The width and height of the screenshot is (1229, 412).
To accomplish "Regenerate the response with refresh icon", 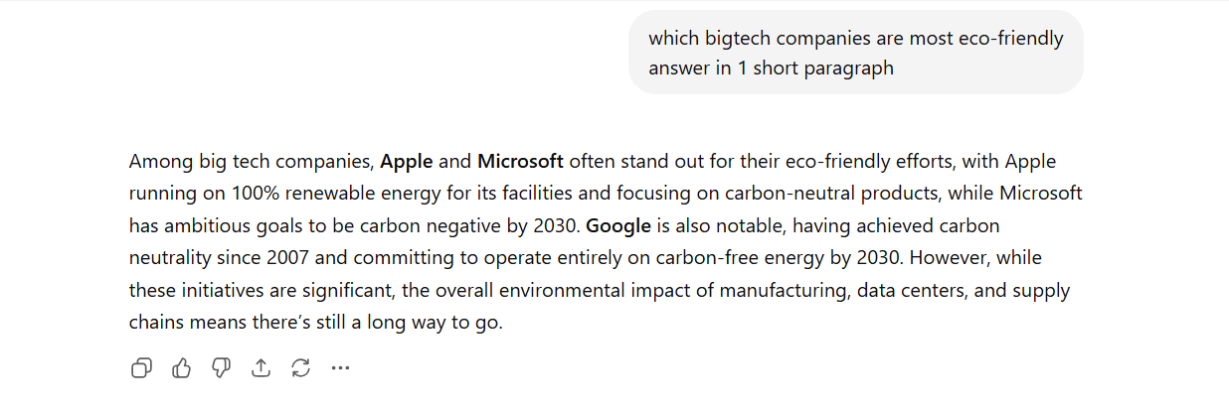I will coord(300,368).
